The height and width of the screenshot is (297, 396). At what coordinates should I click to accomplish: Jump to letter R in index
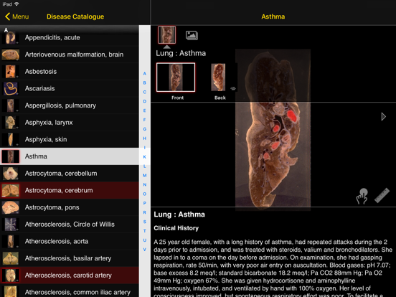click(x=144, y=212)
